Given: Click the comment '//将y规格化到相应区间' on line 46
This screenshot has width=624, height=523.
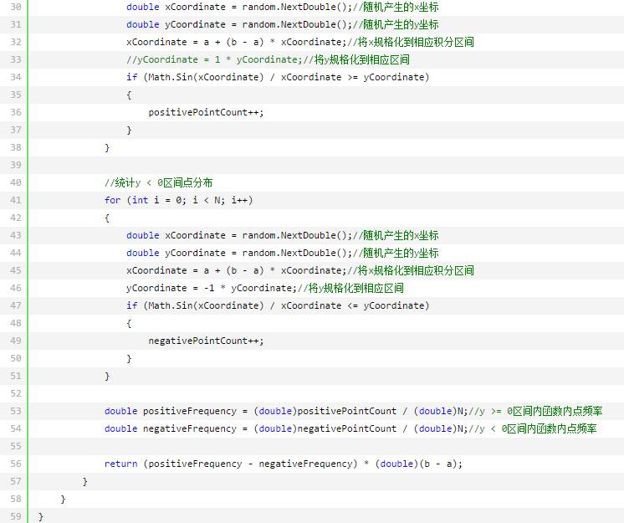Looking at the screenshot, I should point(350,288).
